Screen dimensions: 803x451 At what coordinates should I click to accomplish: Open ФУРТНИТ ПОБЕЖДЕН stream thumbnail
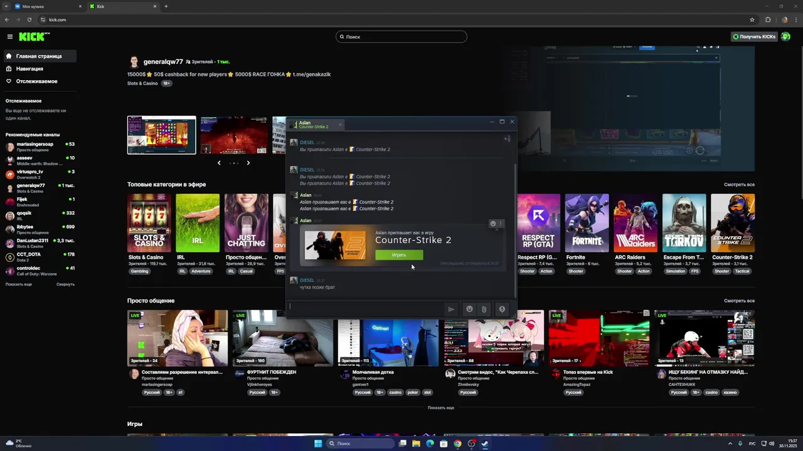click(x=282, y=338)
